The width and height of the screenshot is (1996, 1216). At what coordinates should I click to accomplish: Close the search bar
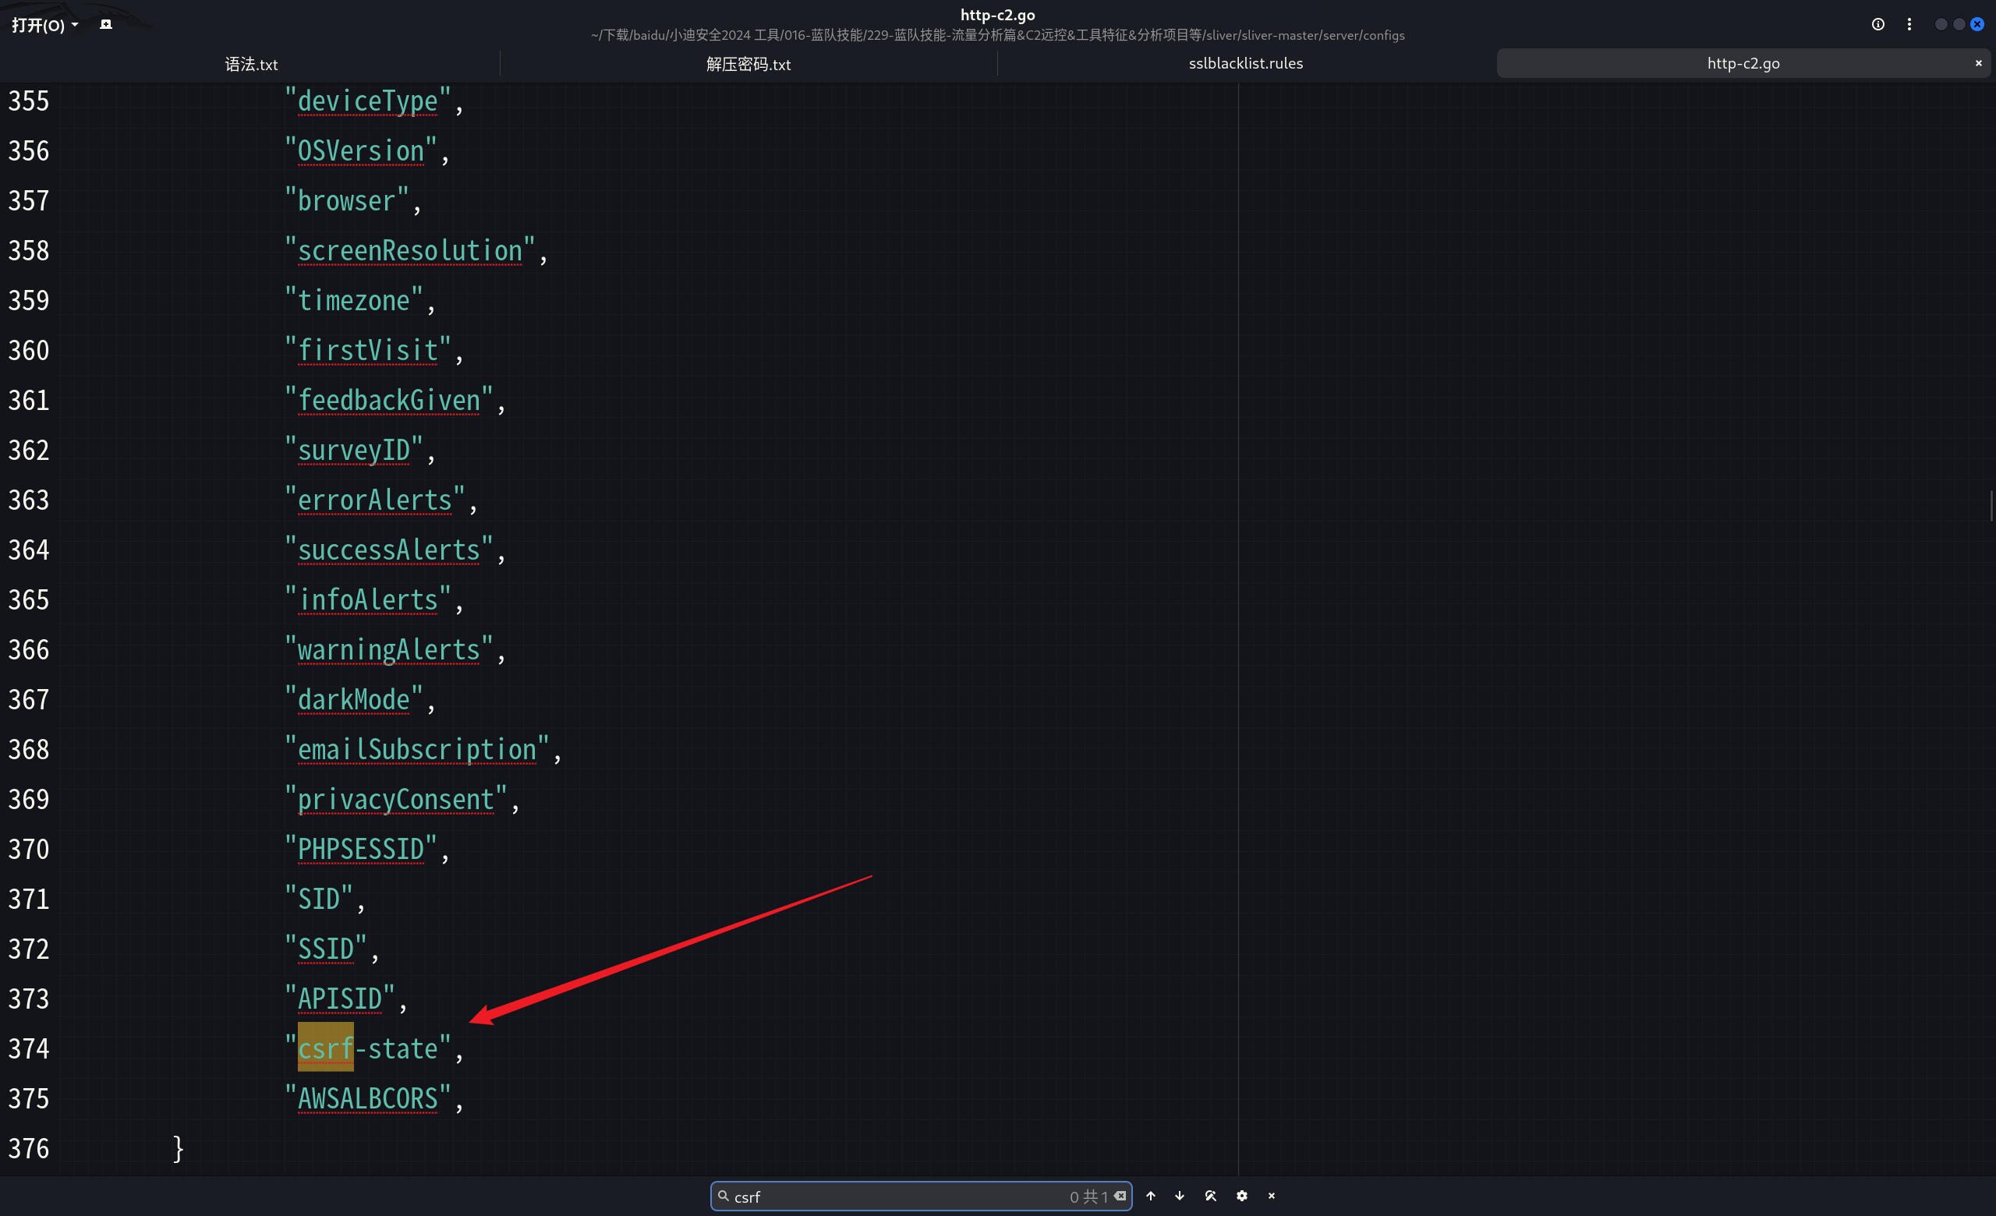coord(1271,1196)
